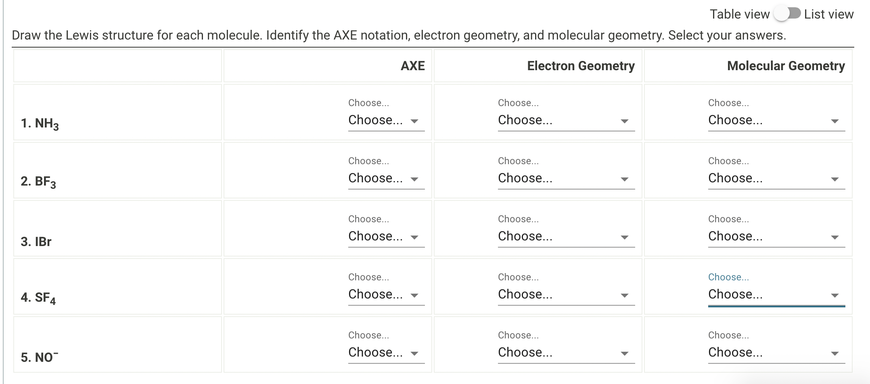Open Molecular Geometry dropdown for NO−
This screenshot has height=384, width=870.
776,353
